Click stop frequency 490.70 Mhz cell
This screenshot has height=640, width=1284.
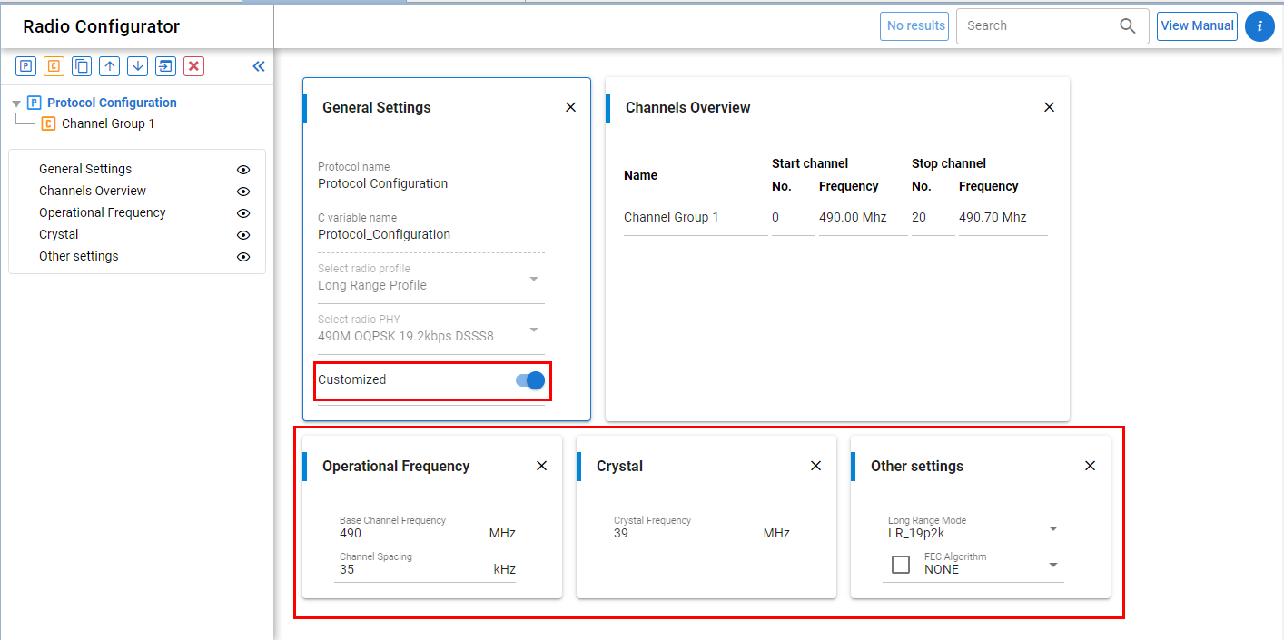(993, 217)
